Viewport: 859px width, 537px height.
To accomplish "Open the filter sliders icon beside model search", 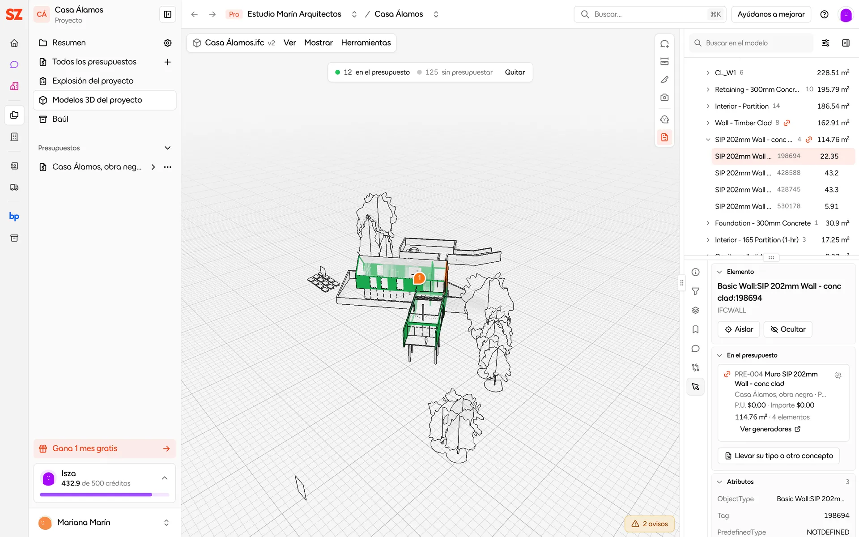I will pyautogui.click(x=825, y=43).
